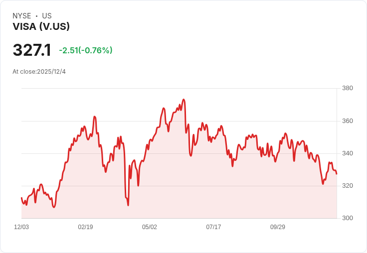
Task: Click the 380 price axis label
Action: click(x=348, y=89)
